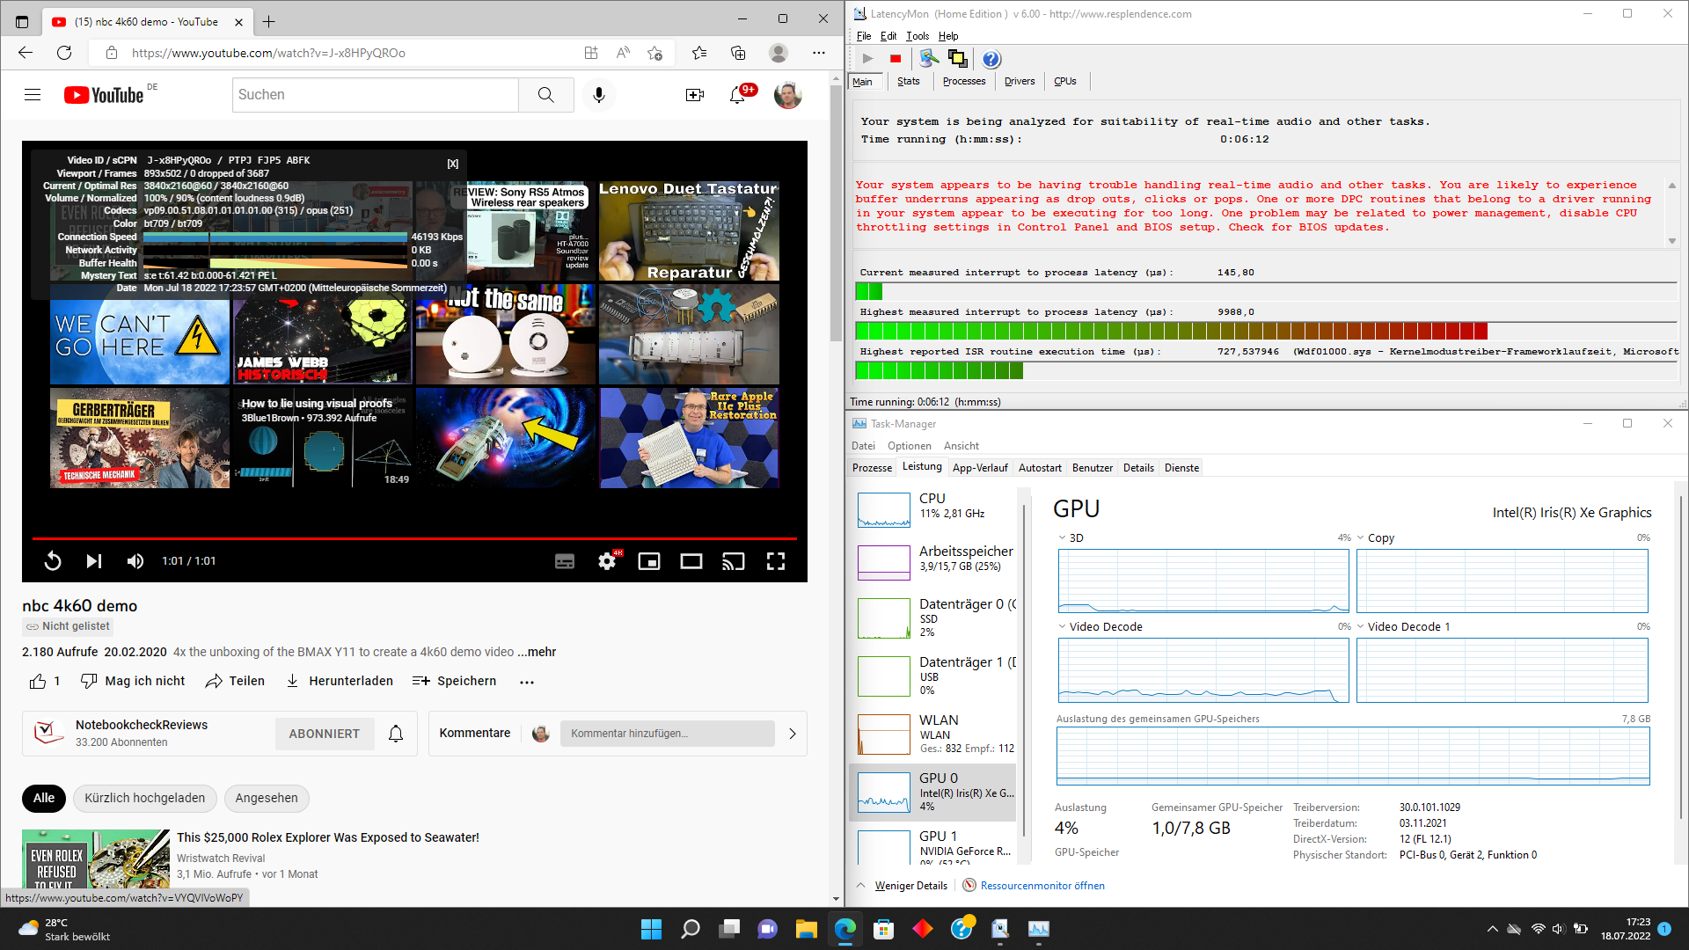This screenshot has height=950, width=1689.
Task: Open more actions three-dot menu below video
Action: click(x=527, y=682)
